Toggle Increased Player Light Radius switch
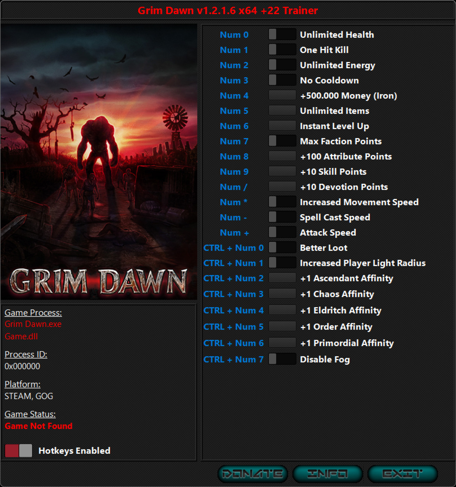 point(282,263)
